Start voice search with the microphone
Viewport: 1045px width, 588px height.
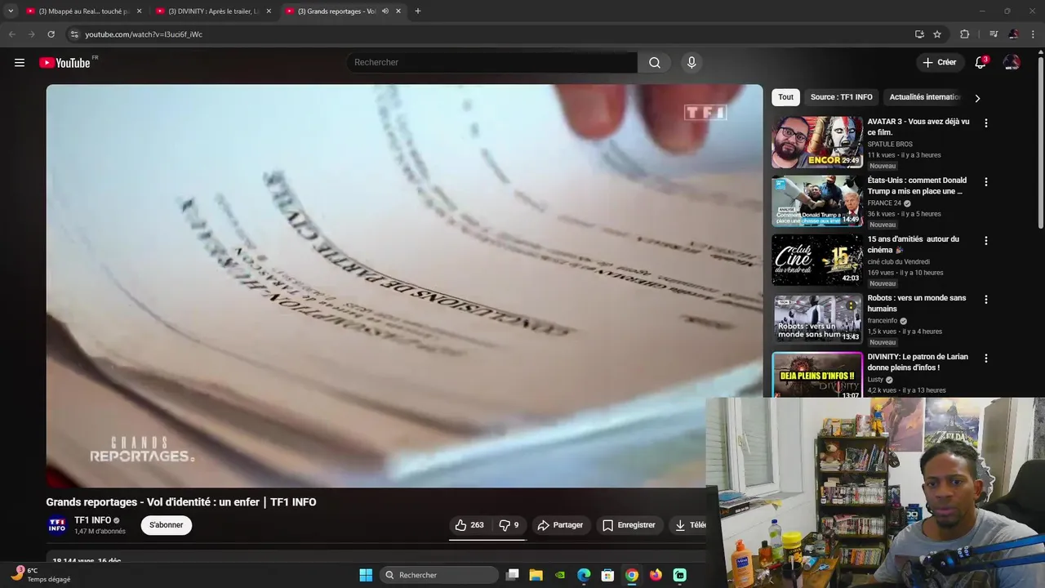pyautogui.click(x=691, y=63)
